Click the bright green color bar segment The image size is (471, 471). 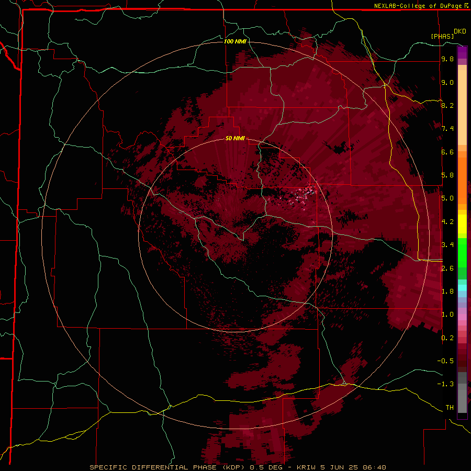pyautogui.click(x=462, y=252)
